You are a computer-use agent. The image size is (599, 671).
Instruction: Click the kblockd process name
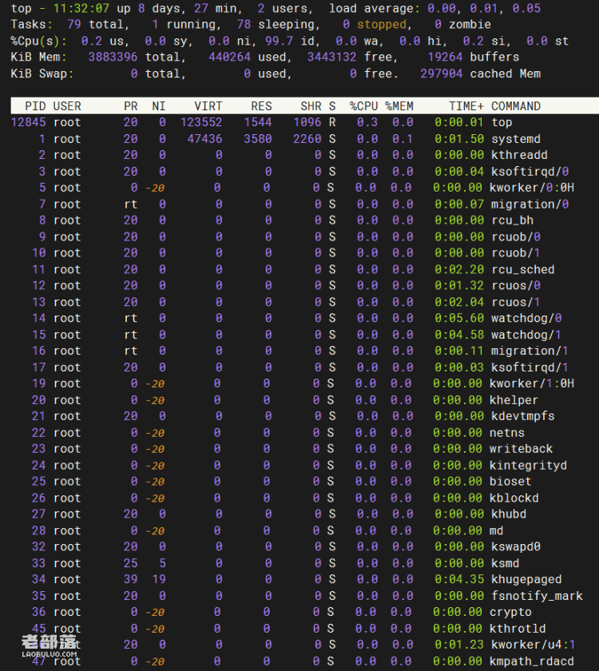(x=514, y=498)
